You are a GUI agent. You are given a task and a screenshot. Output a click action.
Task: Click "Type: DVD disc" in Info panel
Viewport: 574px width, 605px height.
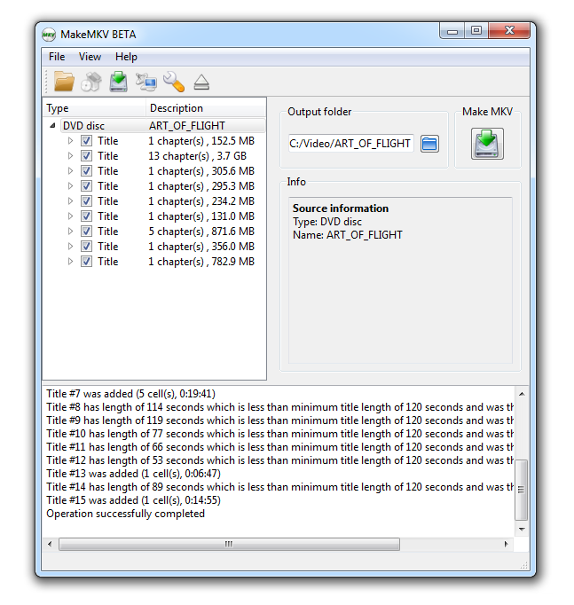pyautogui.click(x=327, y=222)
